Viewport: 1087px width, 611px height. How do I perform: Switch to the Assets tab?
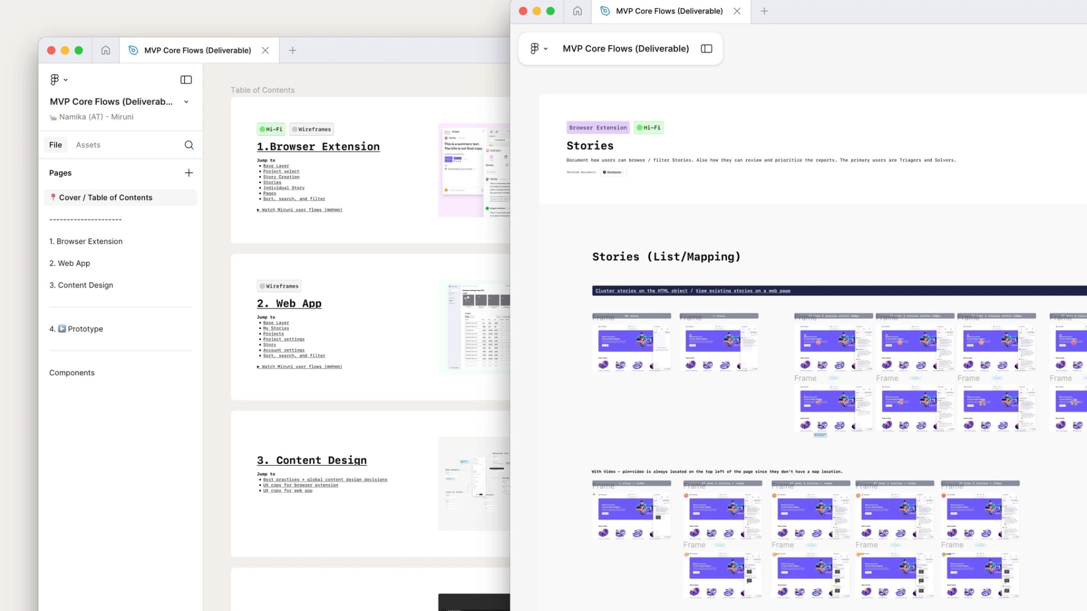point(88,145)
